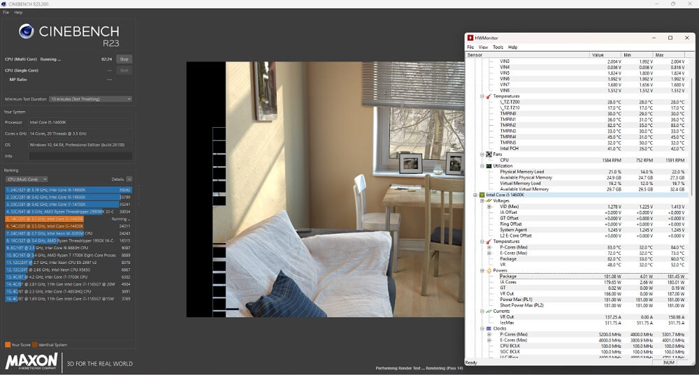Click the Powers flame icon
This screenshot has width=699, height=375.
point(488,270)
